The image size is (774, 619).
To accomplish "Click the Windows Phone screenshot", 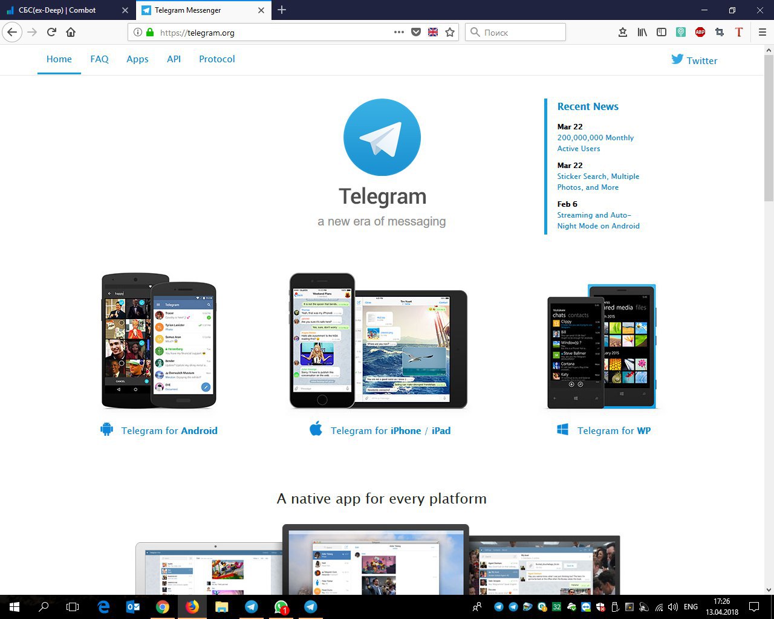I will (602, 346).
